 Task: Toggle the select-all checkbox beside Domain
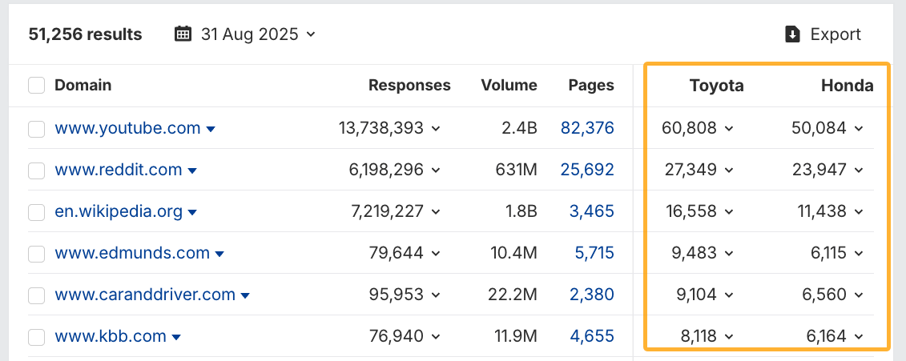tap(36, 86)
